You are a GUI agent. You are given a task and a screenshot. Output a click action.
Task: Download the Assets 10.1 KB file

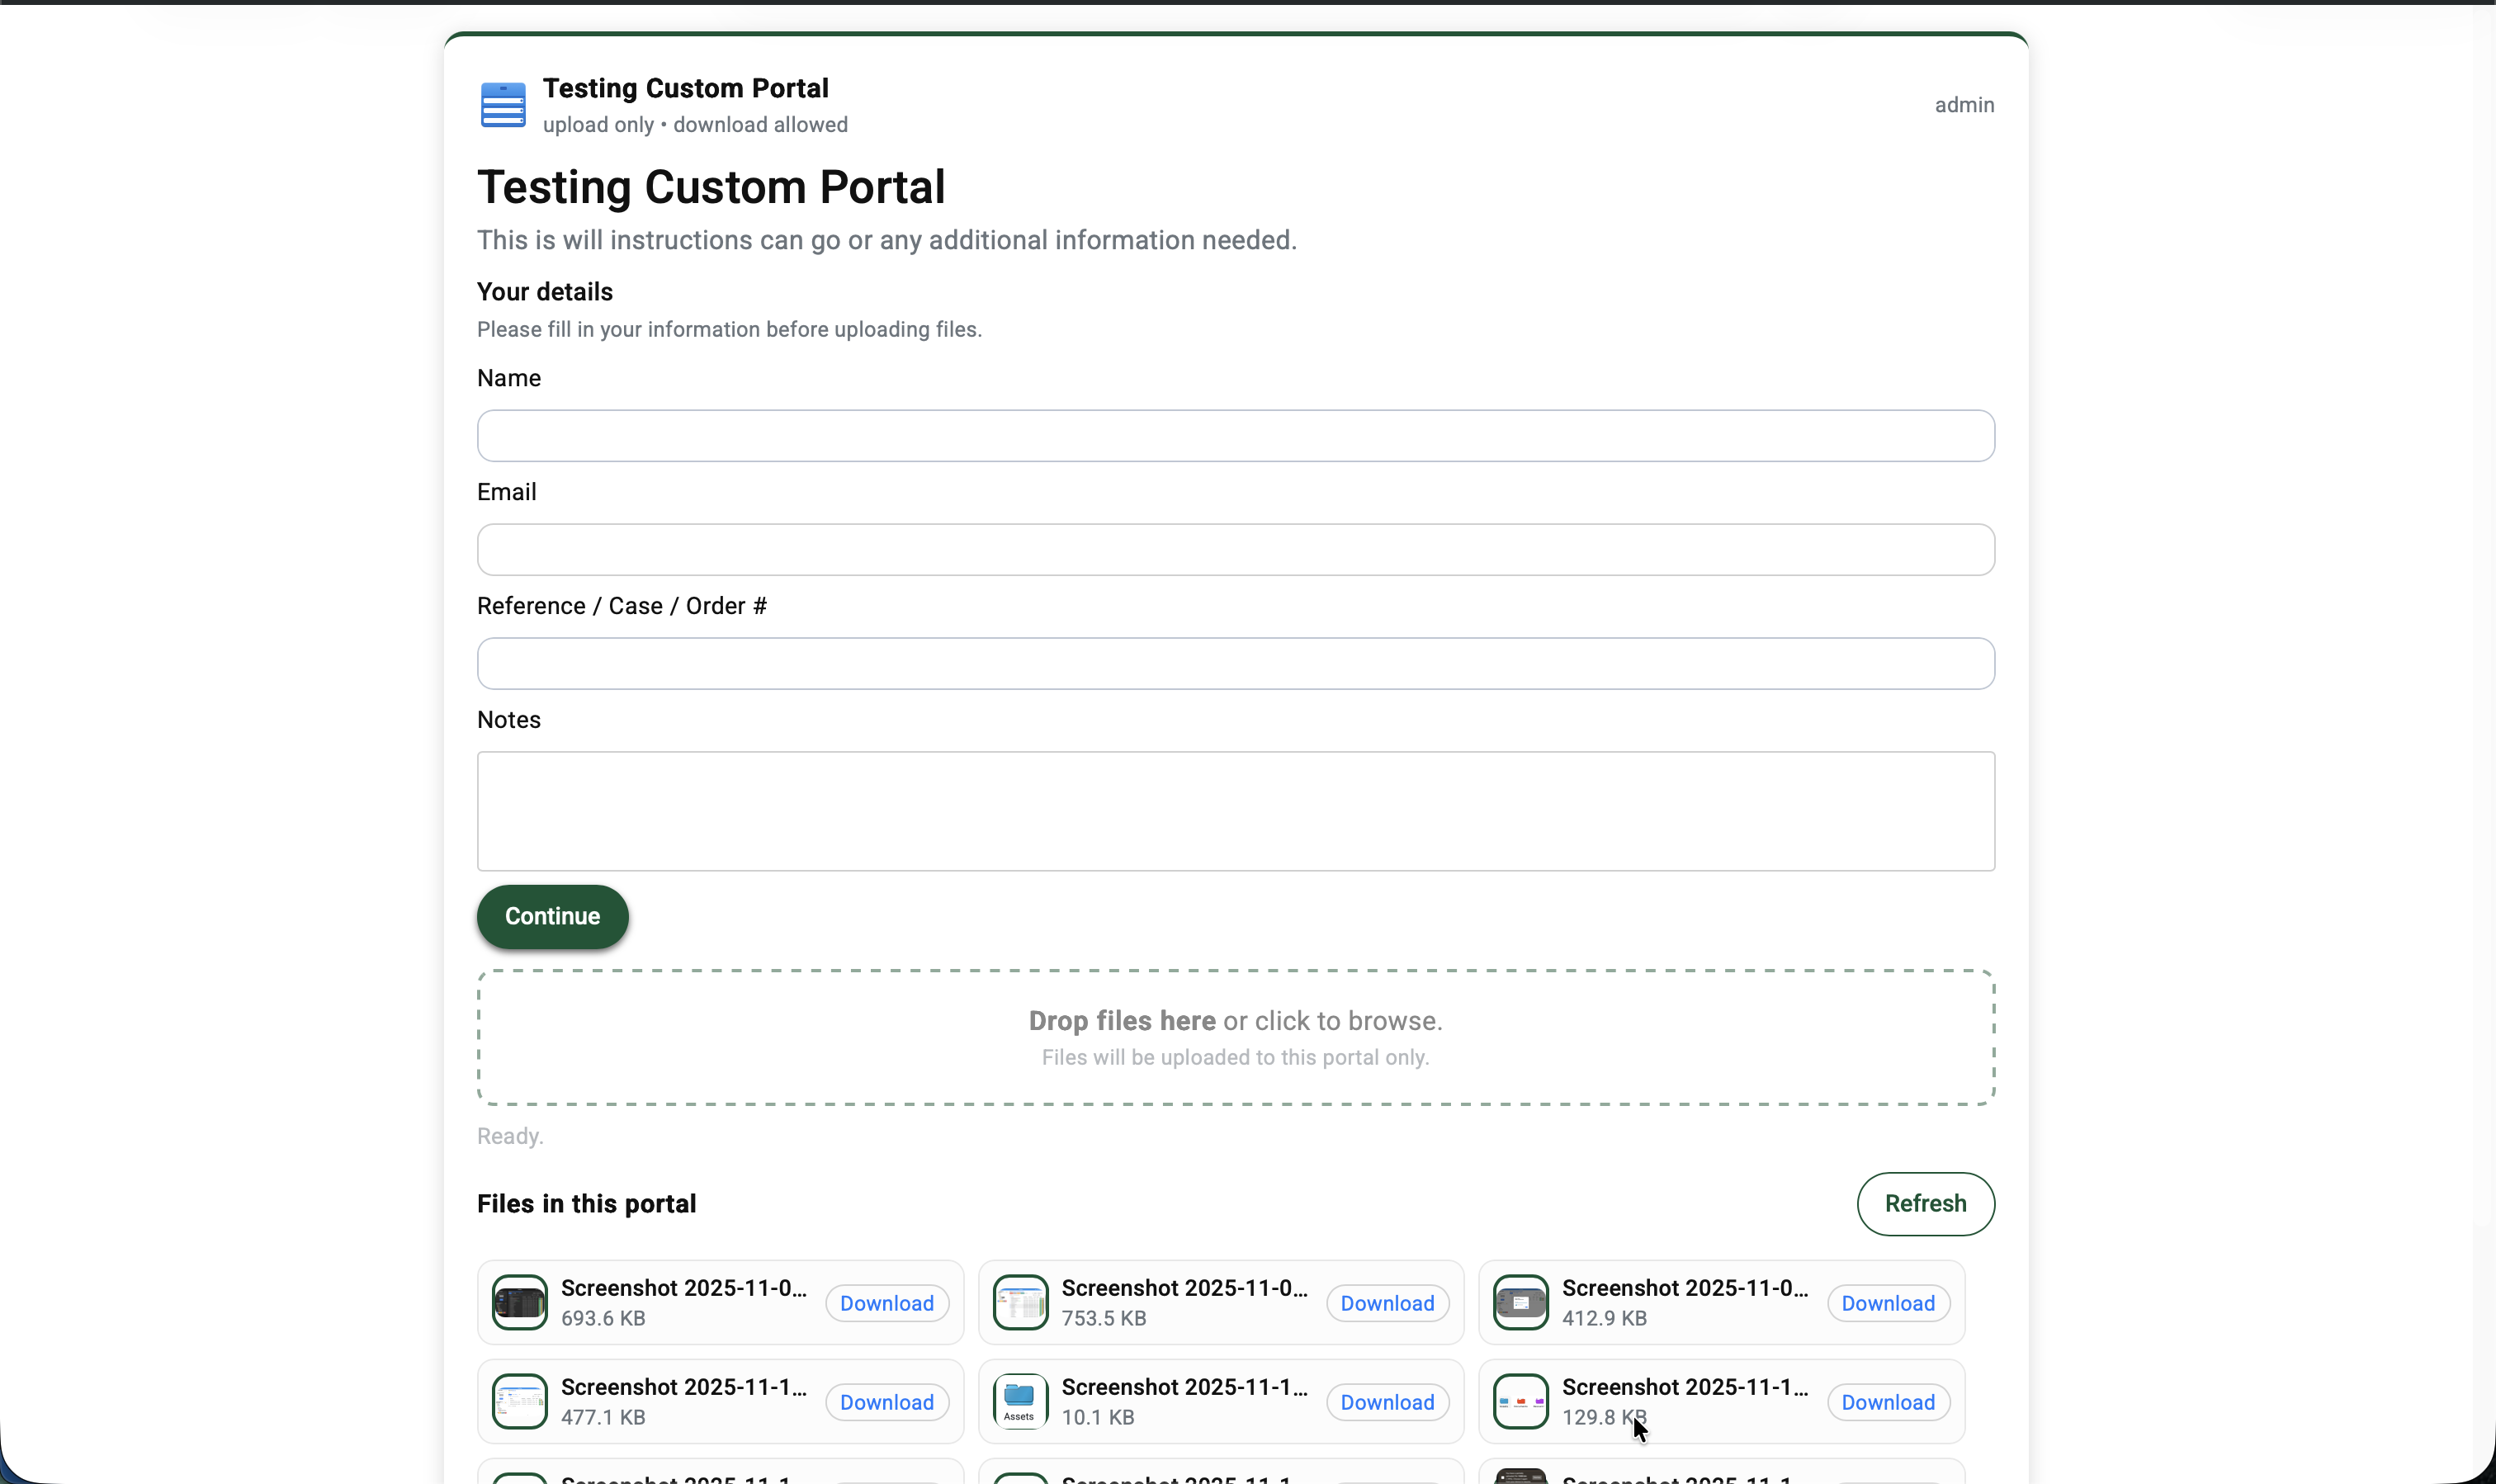click(1388, 1401)
